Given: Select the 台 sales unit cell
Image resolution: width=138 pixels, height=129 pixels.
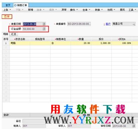Looking at the screenshot, I should click(x=60, y=43).
